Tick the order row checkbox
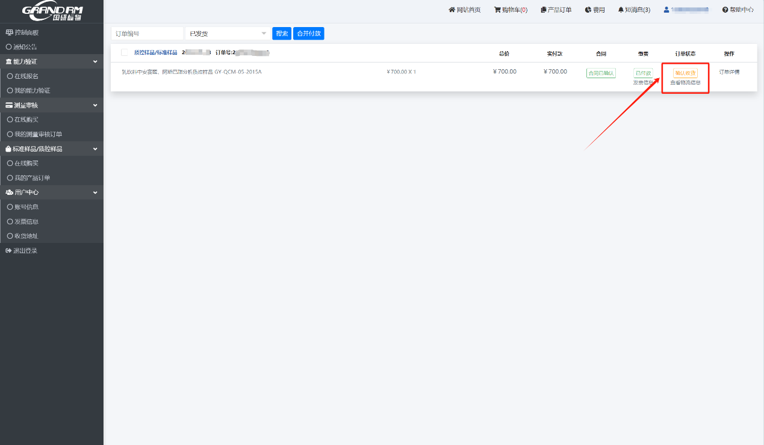This screenshot has height=445, width=764. tap(124, 53)
